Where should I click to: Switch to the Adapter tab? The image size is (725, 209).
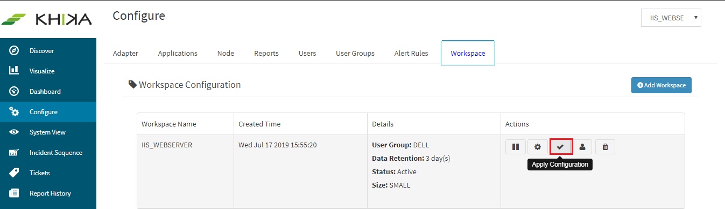125,53
